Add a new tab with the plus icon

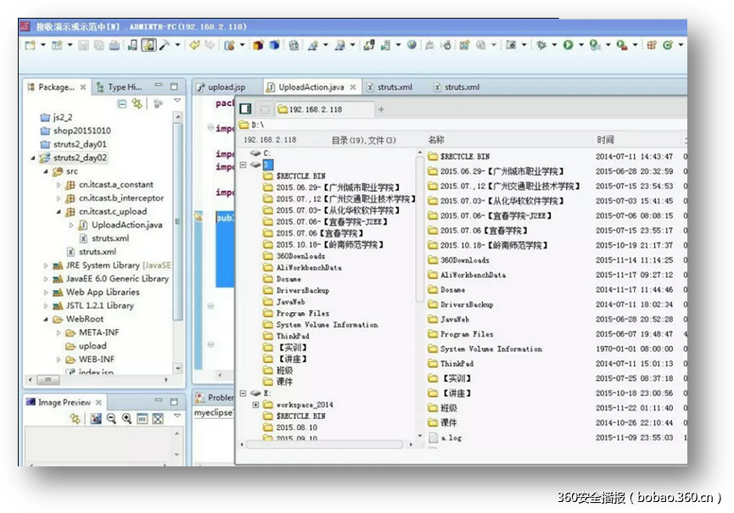(x=381, y=109)
